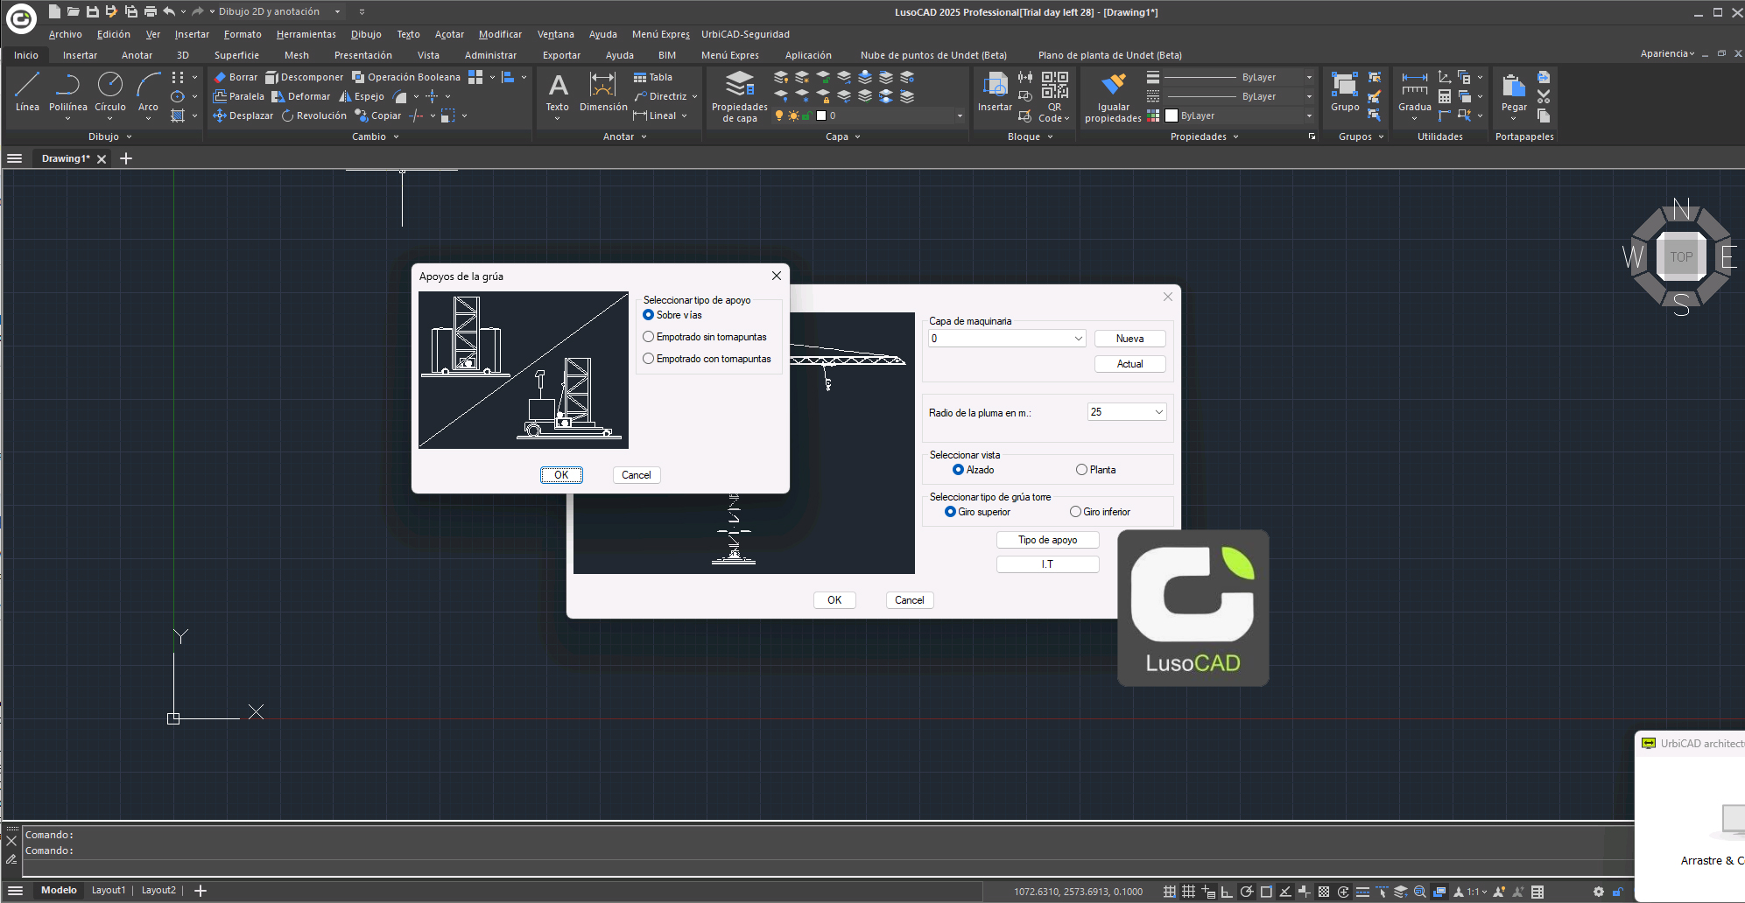The image size is (1745, 903).
Task: Choose the Deformar tool
Action: click(x=301, y=96)
